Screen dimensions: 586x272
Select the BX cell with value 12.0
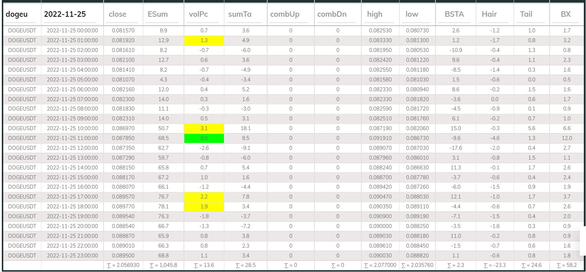pos(566,138)
